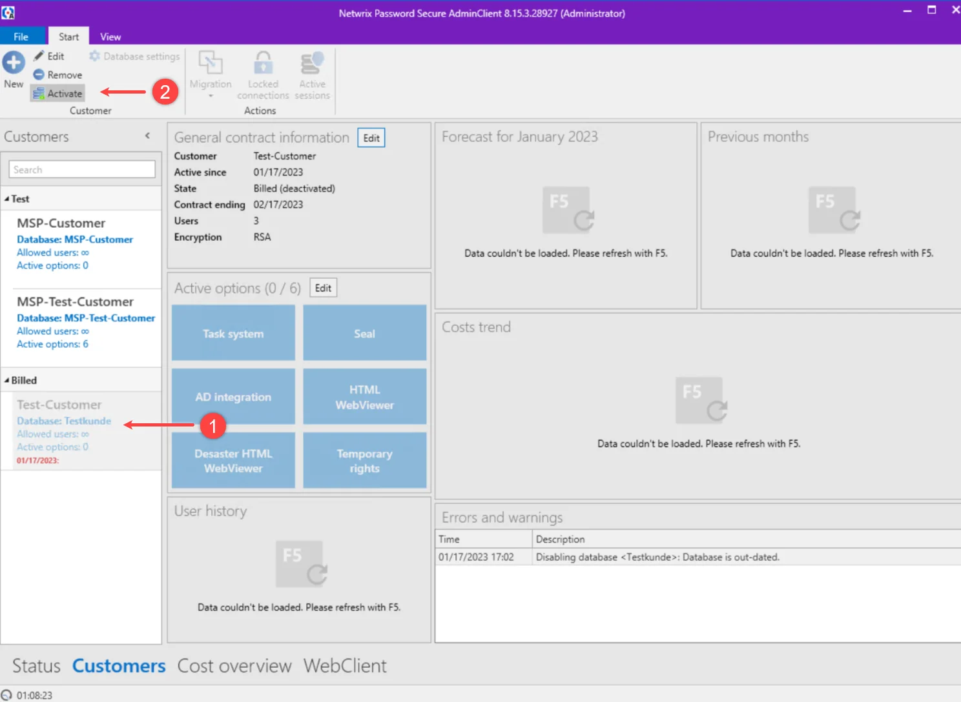Click the Encryption value RSA
Image resolution: width=961 pixels, height=702 pixels.
(262, 237)
